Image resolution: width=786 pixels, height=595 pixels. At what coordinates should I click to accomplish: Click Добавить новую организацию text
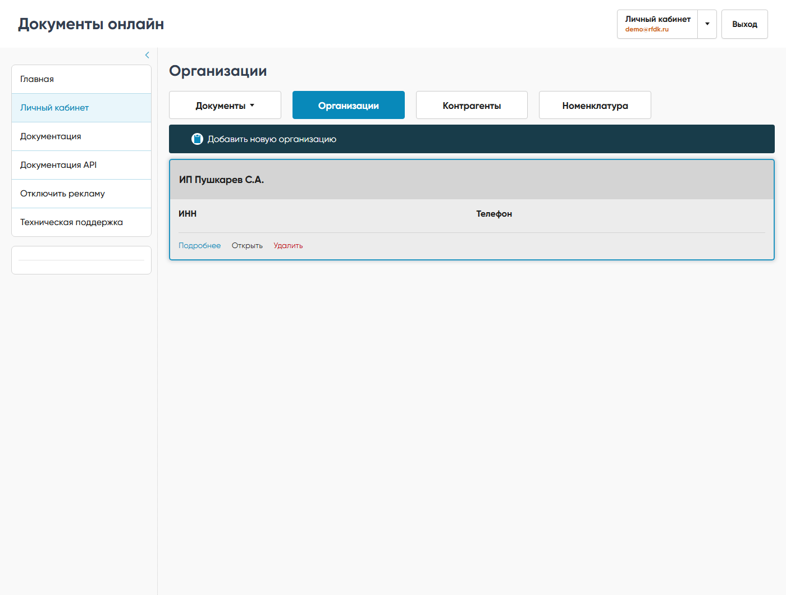272,139
